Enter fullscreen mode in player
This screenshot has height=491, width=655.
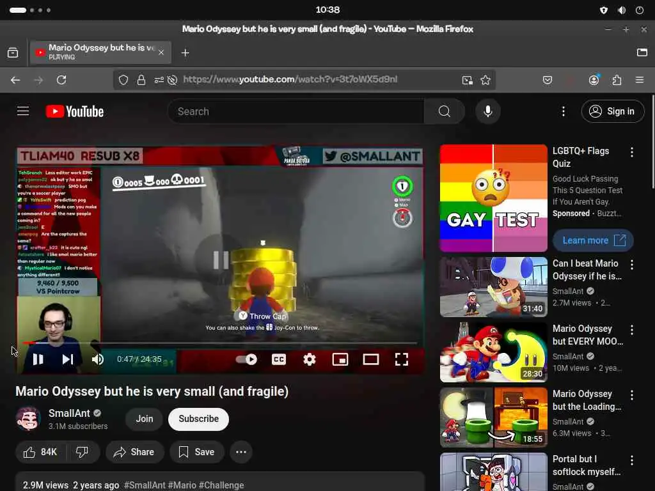[x=402, y=359]
